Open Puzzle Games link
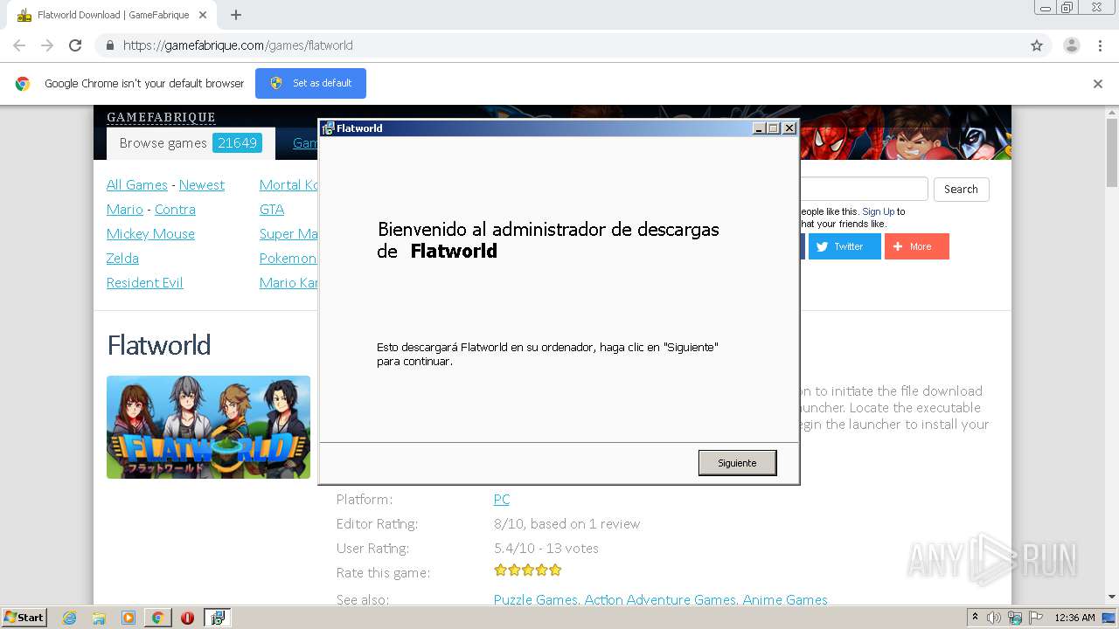 (535, 600)
